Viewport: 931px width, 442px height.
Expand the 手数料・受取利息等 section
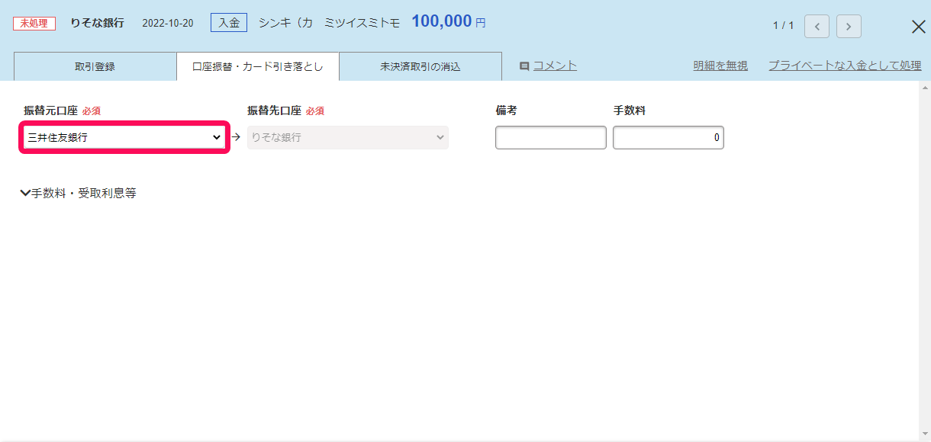[79, 194]
